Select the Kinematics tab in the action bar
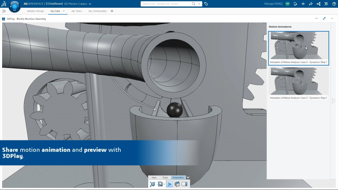The width and height of the screenshot is (338, 190). 178,177
